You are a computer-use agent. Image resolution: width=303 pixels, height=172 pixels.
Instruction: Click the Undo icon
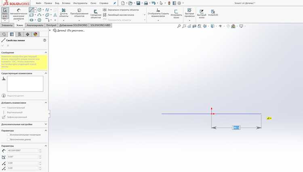[154, 3]
